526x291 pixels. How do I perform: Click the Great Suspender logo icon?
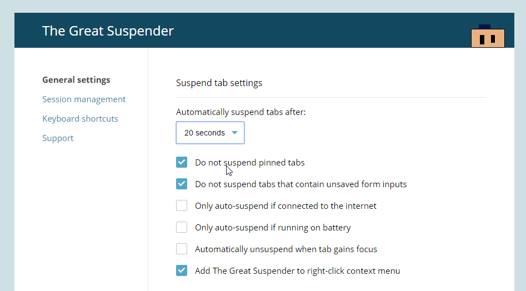click(x=488, y=37)
